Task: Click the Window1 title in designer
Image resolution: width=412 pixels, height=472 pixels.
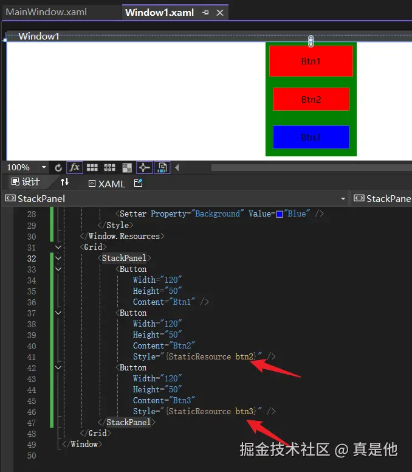Action: (38, 36)
